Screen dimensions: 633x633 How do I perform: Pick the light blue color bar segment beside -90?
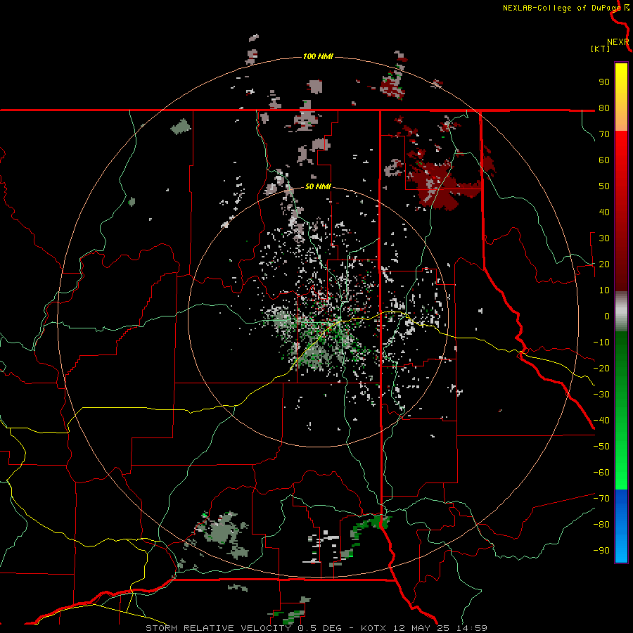point(621,550)
